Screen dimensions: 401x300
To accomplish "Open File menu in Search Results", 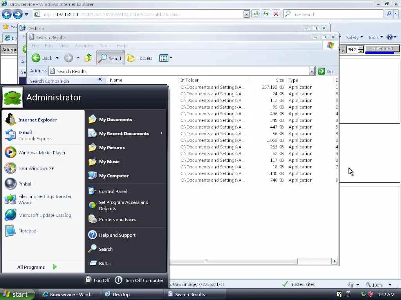I will coord(35,46).
